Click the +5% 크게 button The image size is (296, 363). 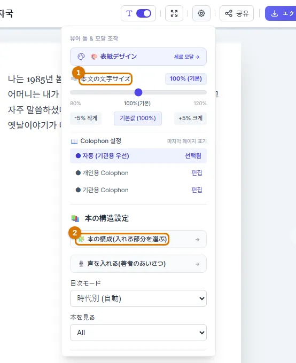[190, 119]
